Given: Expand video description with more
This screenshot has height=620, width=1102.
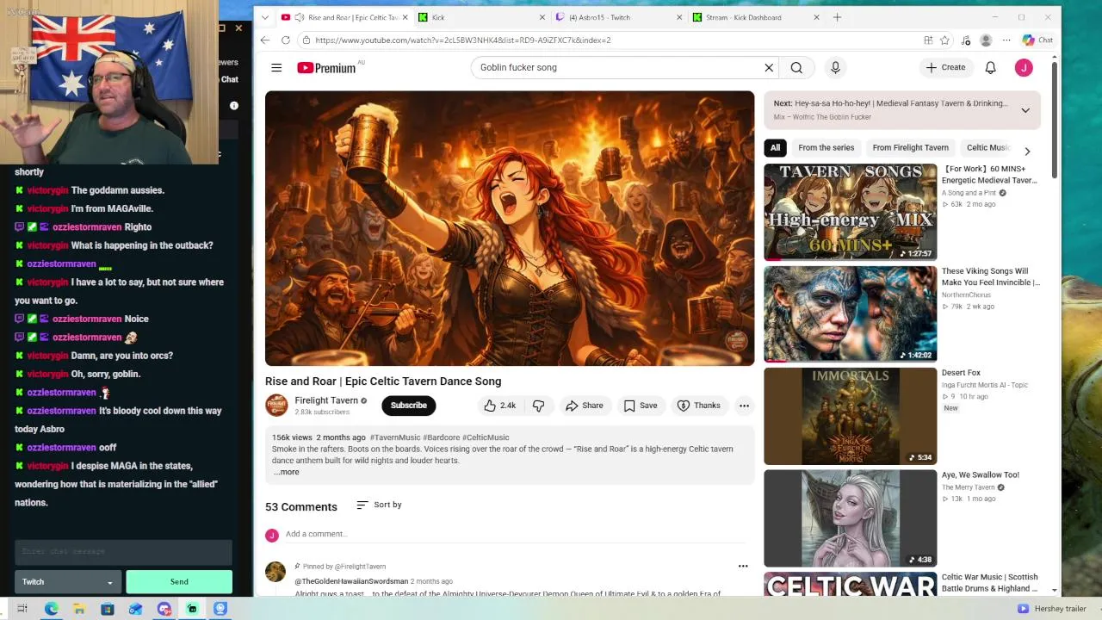Looking at the screenshot, I should click(x=287, y=472).
